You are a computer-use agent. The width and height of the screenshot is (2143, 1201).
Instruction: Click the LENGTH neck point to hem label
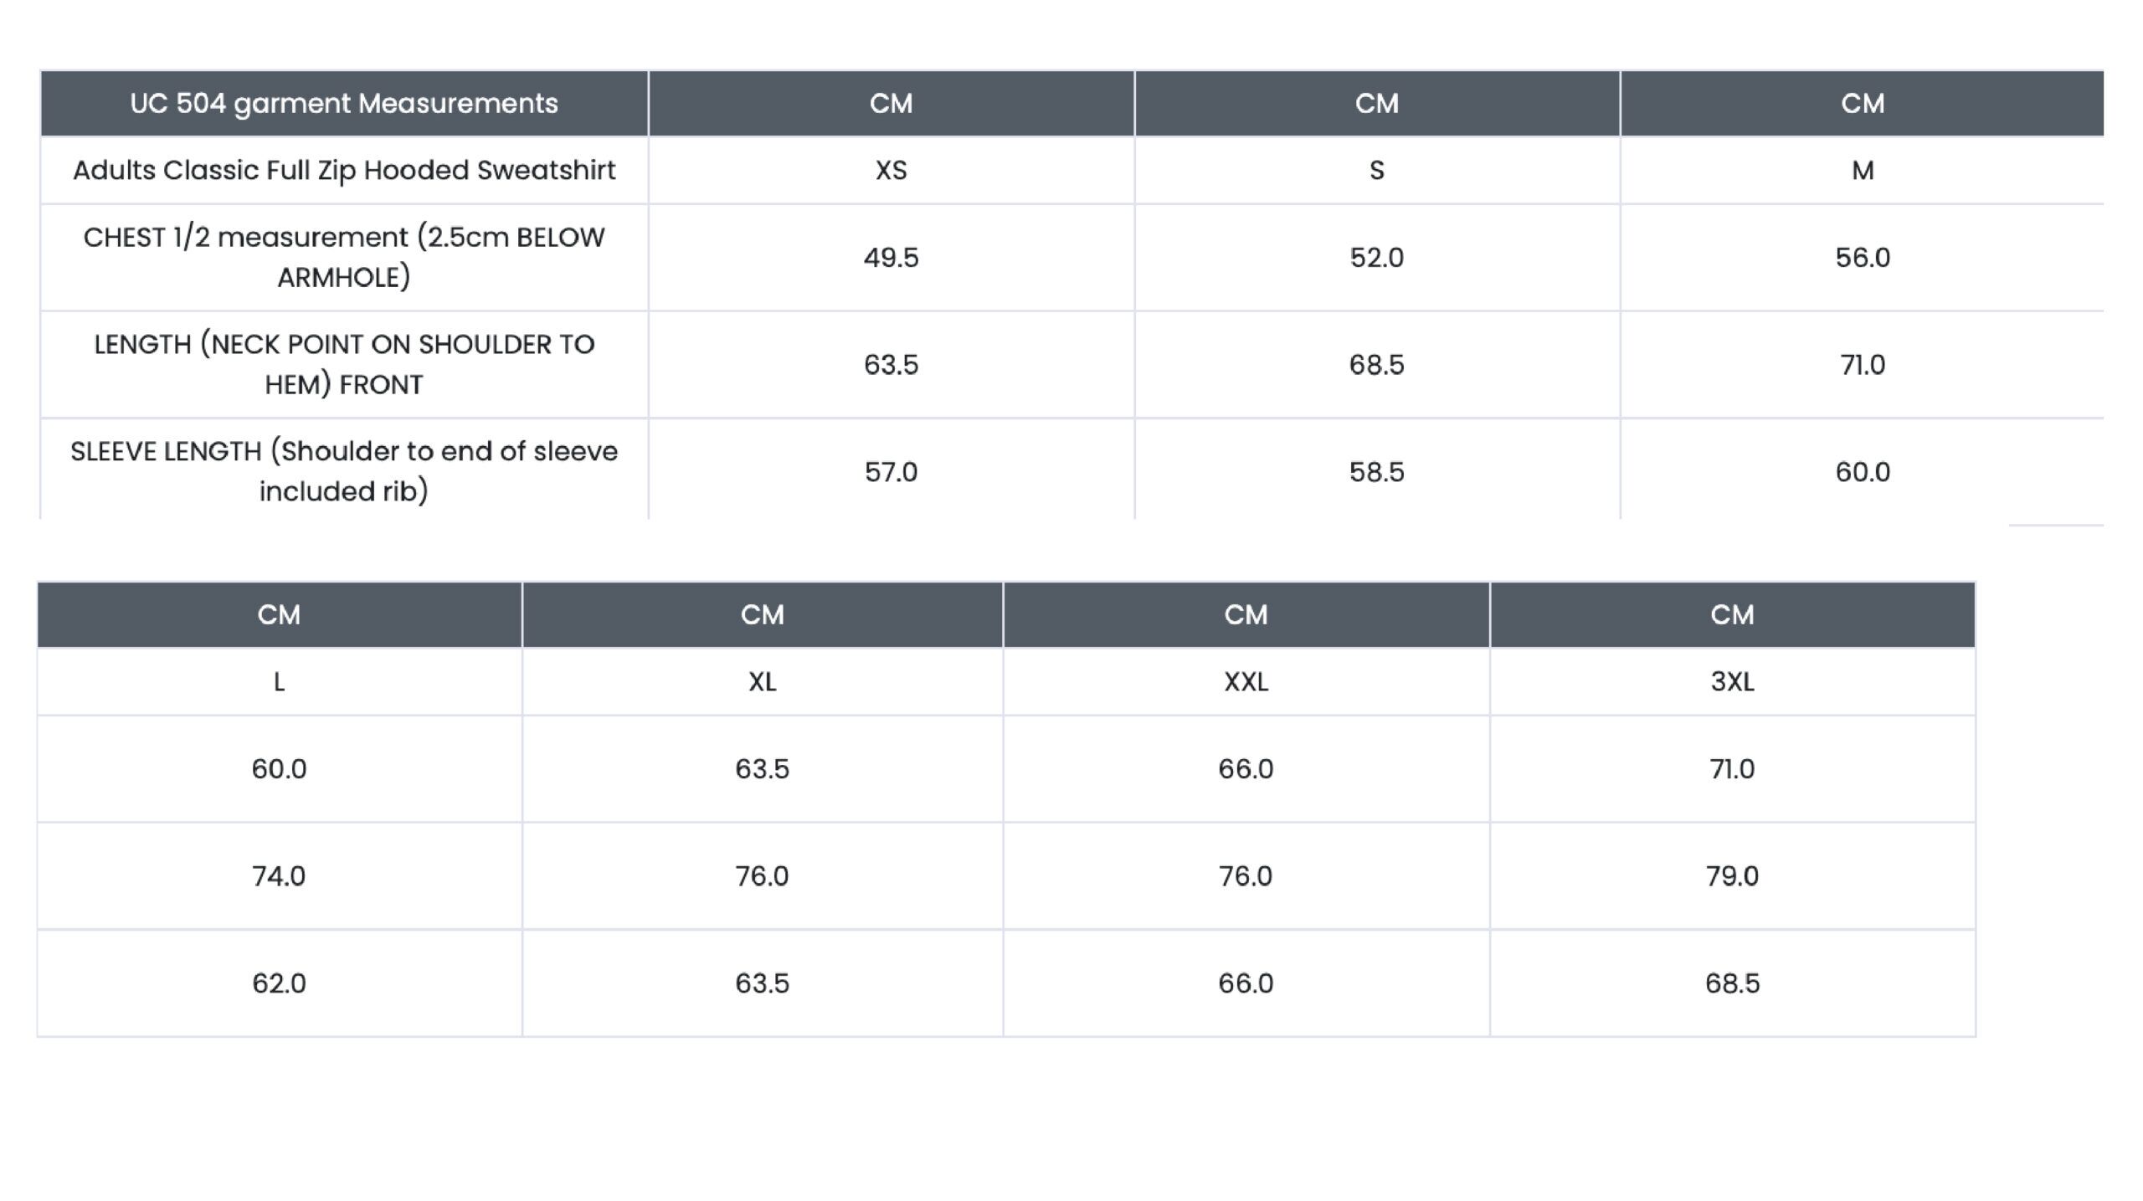click(x=344, y=364)
